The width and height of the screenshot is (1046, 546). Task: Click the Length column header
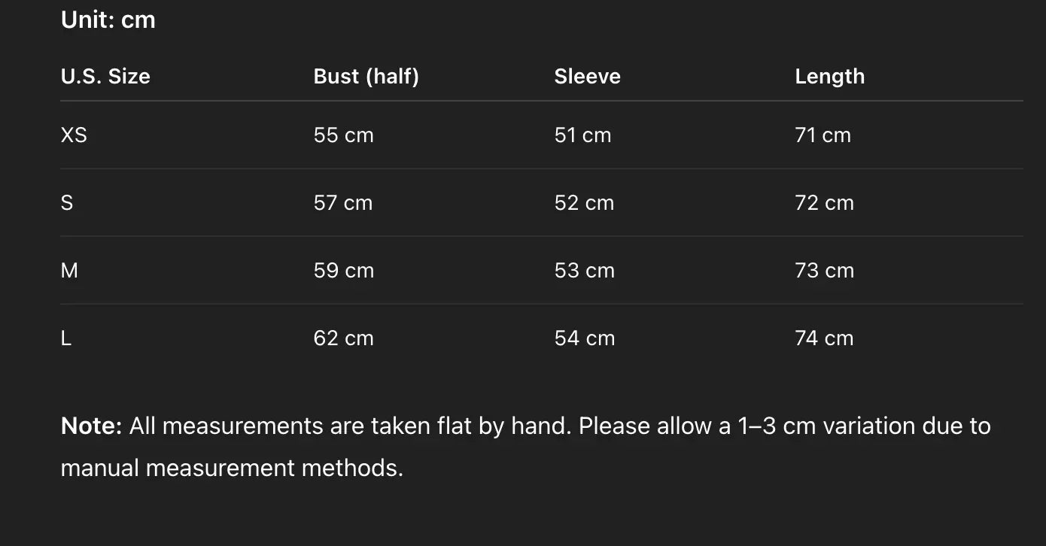click(x=829, y=77)
